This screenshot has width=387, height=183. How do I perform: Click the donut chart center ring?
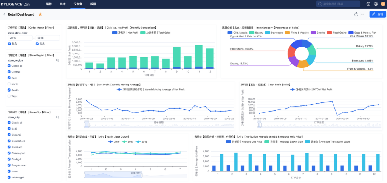click(302, 53)
